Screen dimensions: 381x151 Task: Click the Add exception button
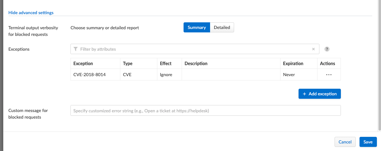click(x=319, y=94)
